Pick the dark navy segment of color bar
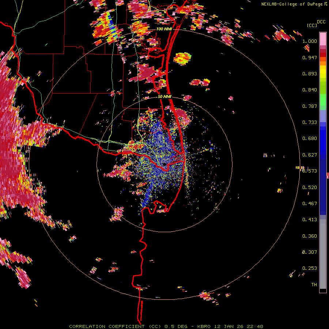 pyautogui.click(x=323, y=187)
